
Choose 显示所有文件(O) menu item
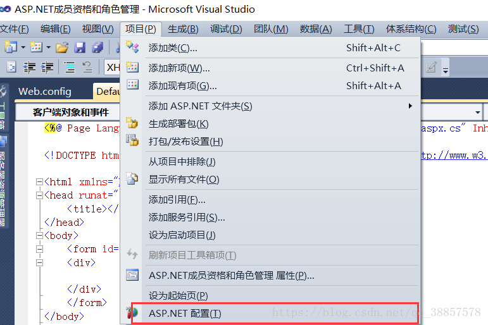coord(270,180)
